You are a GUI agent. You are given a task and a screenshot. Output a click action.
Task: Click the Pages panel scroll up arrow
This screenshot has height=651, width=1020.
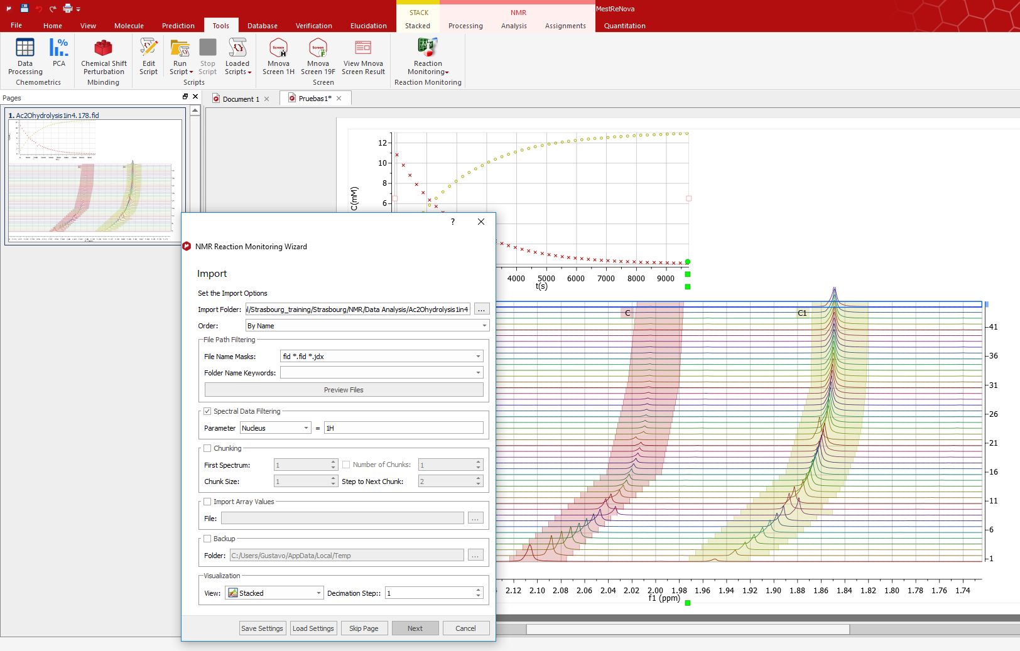[195, 110]
